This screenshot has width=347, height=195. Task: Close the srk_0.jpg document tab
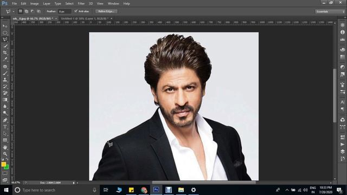(x=56, y=18)
